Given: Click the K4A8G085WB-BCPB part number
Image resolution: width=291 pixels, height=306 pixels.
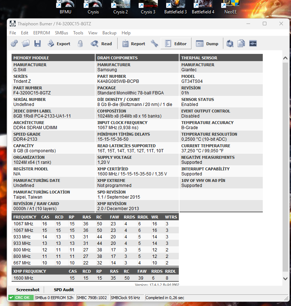Looking at the screenshot, I should click(x=118, y=81).
